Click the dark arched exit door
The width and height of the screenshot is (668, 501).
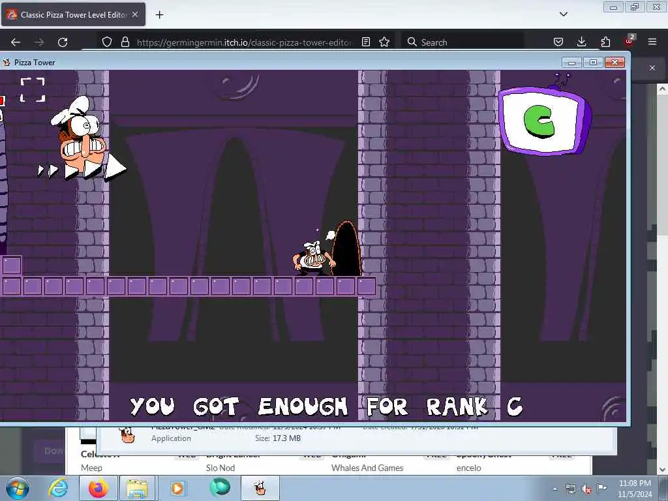click(x=346, y=249)
